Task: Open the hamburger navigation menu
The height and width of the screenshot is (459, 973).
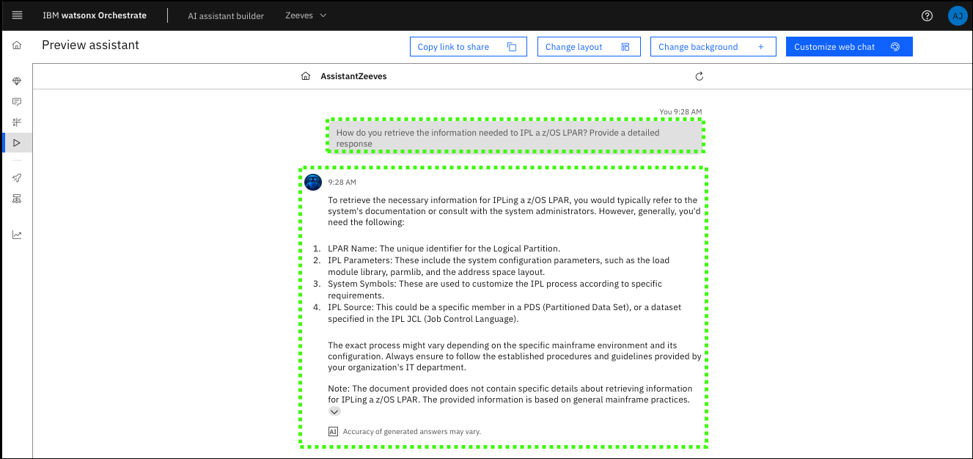Action: (17, 15)
